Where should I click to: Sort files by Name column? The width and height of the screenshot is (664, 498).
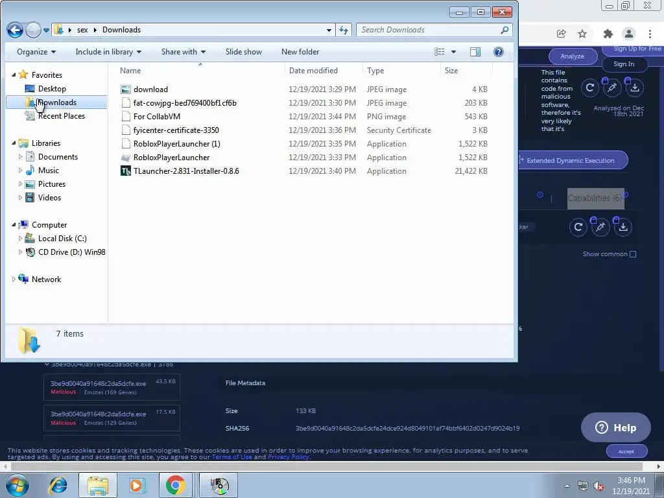tap(130, 70)
